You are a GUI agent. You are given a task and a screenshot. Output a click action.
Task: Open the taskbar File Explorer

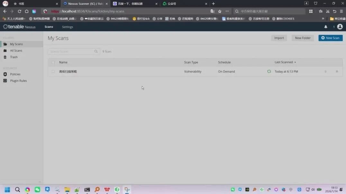click(x=67, y=190)
